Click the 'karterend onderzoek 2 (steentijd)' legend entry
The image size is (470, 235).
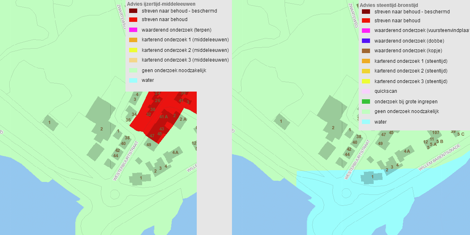pyautogui.click(x=411, y=71)
